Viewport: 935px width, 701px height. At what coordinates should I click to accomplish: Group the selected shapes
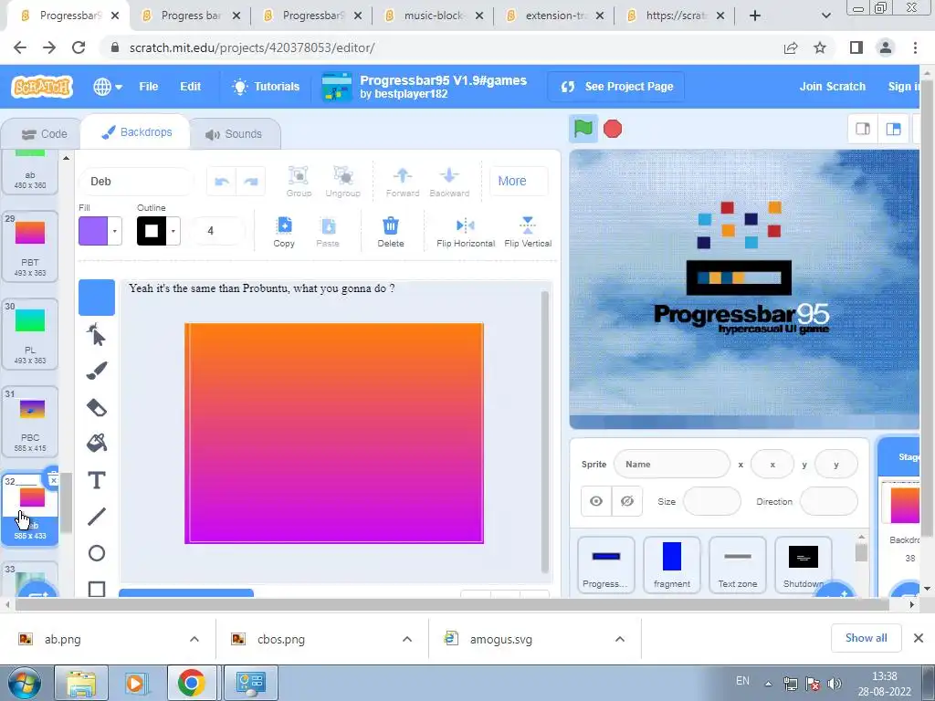click(299, 182)
